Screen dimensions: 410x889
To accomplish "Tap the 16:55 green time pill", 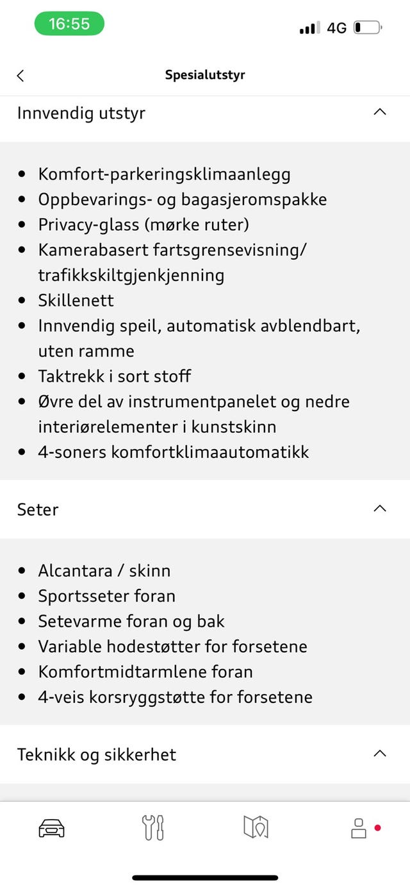I will tap(69, 24).
